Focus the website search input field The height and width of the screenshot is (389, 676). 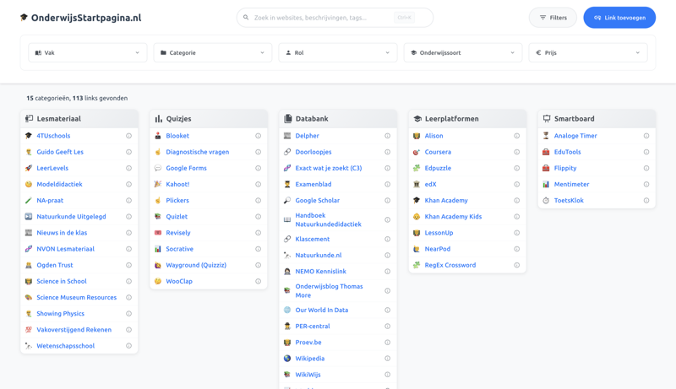coord(335,18)
